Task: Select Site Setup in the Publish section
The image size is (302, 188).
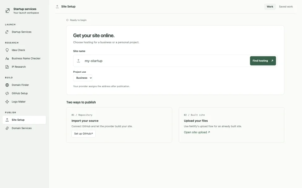Action: 24,120
